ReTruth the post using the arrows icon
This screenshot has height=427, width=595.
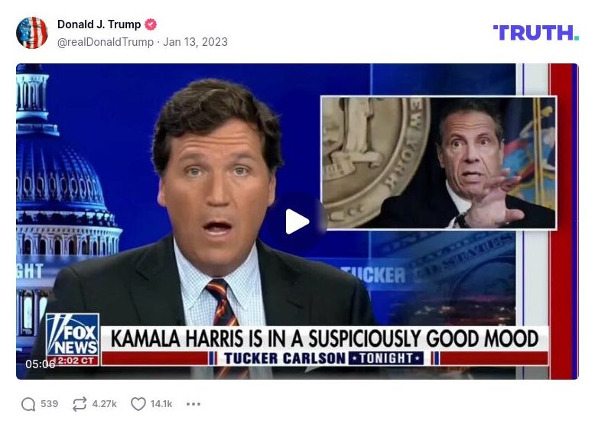click(x=80, y=404)
